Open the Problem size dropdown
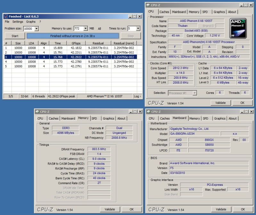The height and width of the screenshot is (215, 256). point(36,29)
